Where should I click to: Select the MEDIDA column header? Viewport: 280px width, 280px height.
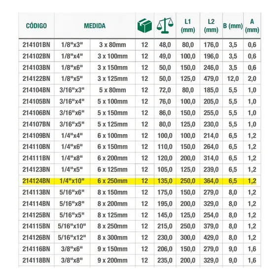(95, 26)
